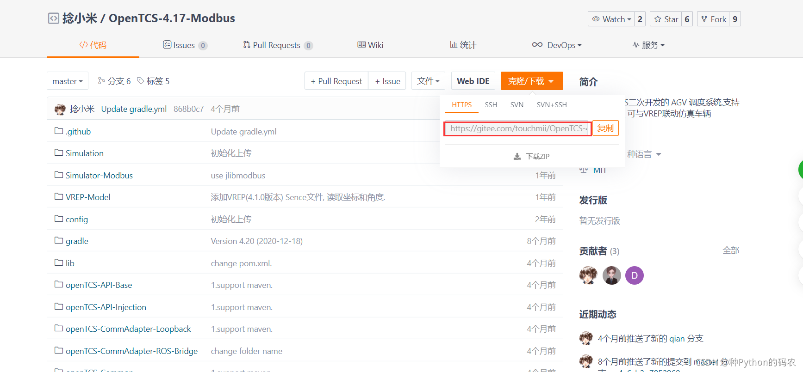The height and width of the screenshot is (372, 803).
Task: Open commit 'use jlibmodbus'
Action: pyautogui.click(x=238, y=175)
